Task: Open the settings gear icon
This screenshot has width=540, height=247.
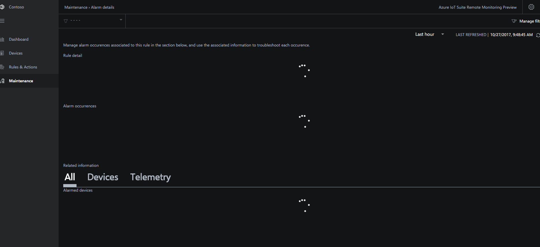Action: (x=531, y=7)
